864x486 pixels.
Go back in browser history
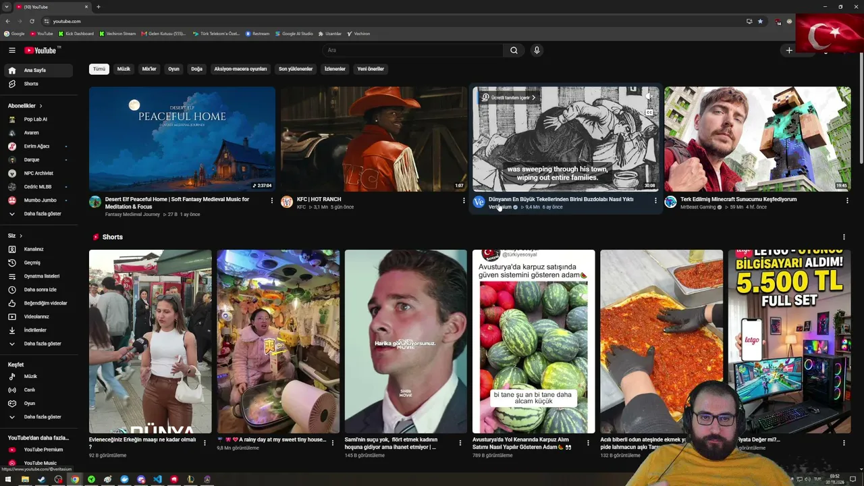(7, 21)
